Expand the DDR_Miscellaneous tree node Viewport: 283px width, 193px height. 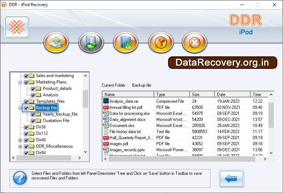tap(20, 147)
